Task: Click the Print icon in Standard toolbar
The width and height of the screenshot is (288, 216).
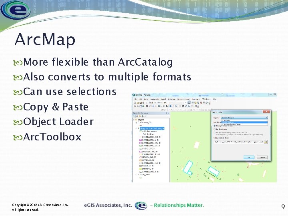Action: click(143, 103)
